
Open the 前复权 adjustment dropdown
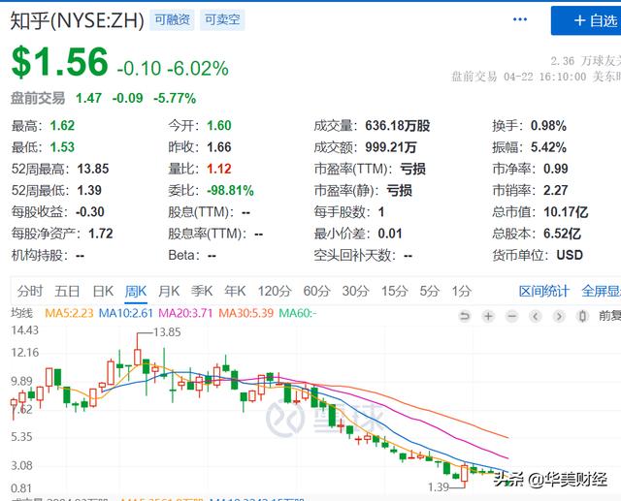tap(607, 316)
